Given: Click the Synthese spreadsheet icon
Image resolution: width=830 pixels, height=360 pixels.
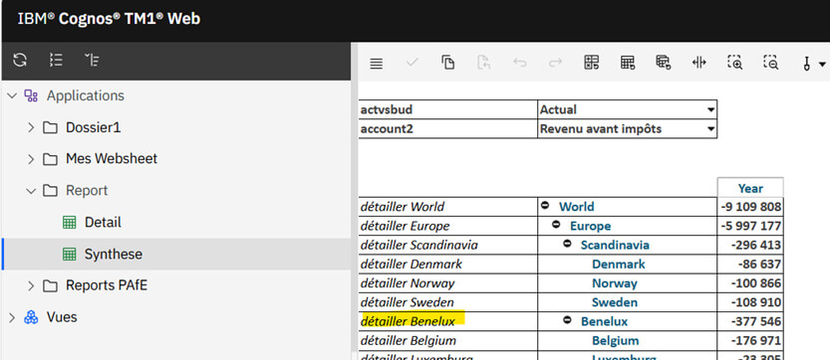Looking at the screenshot, I should 70,255.
